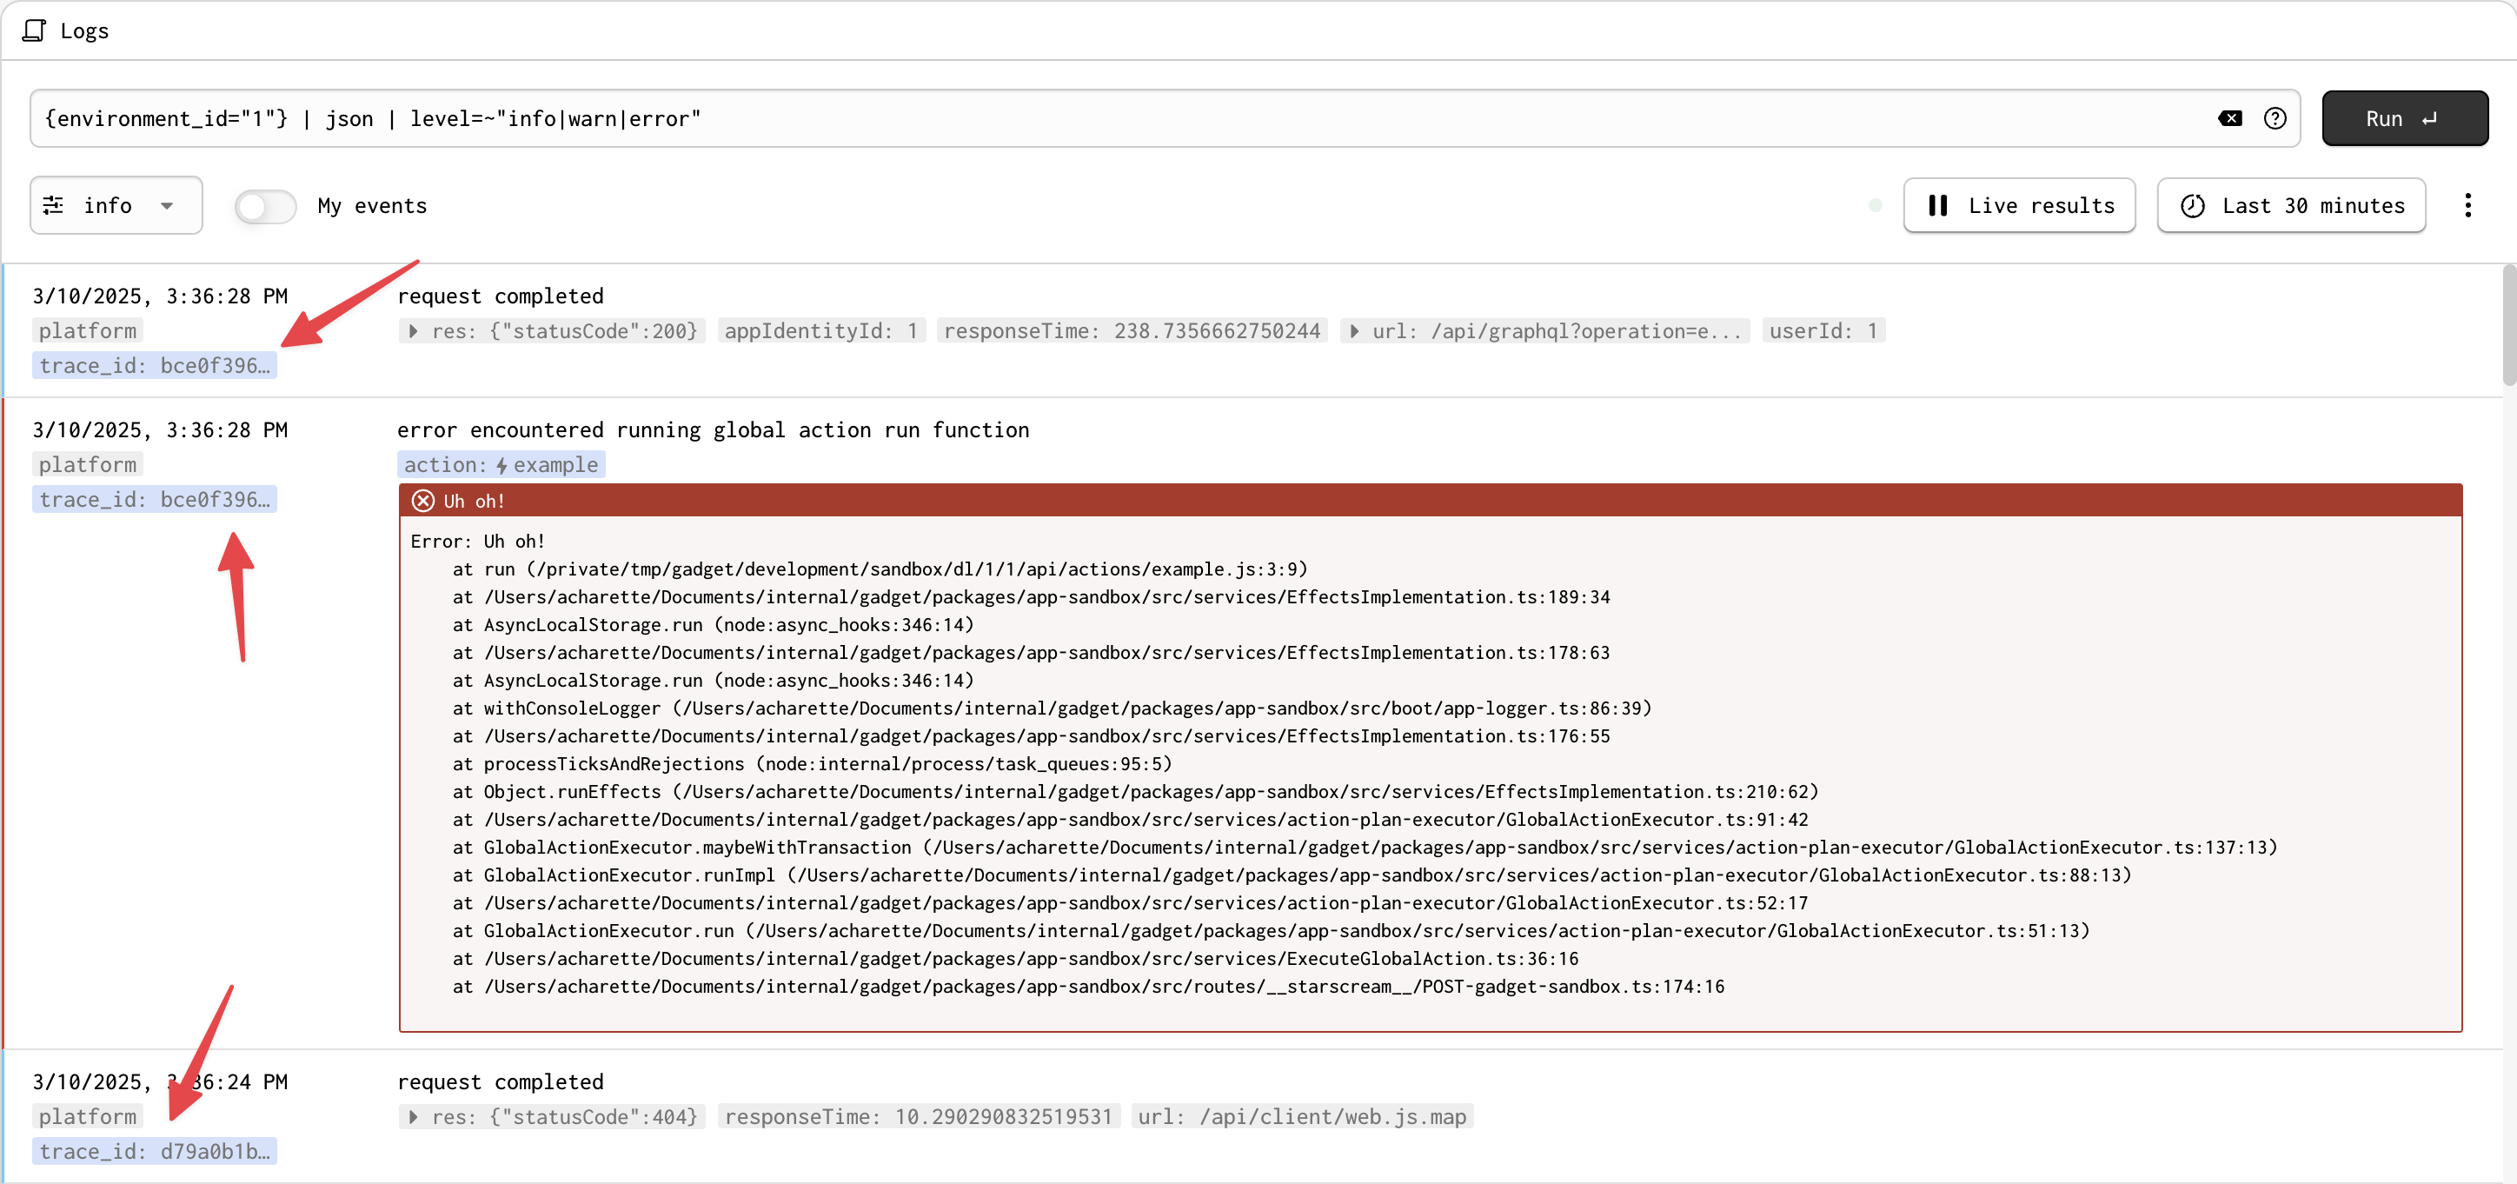Expand res statusCode 200 field
This screenshot has height=1184, width=2517.
tap(551, 330)
